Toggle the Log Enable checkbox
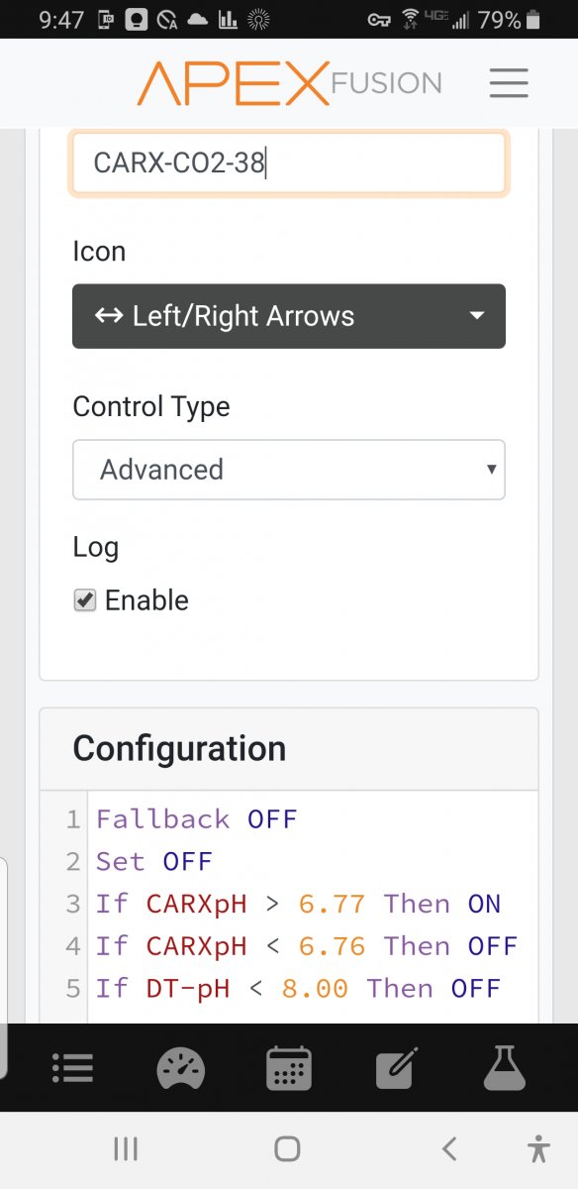Screen dimensions: 578x1189 [85, 600]
